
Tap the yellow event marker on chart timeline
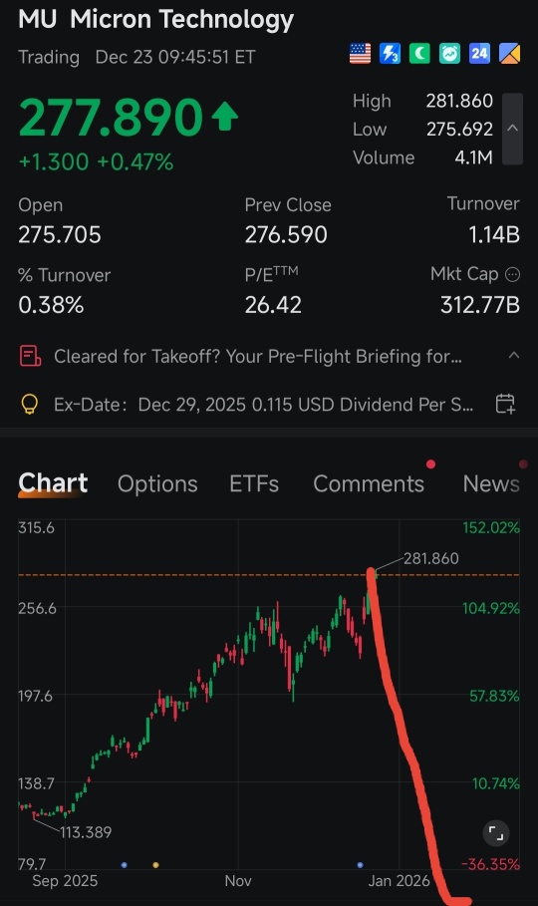(155, 865)
